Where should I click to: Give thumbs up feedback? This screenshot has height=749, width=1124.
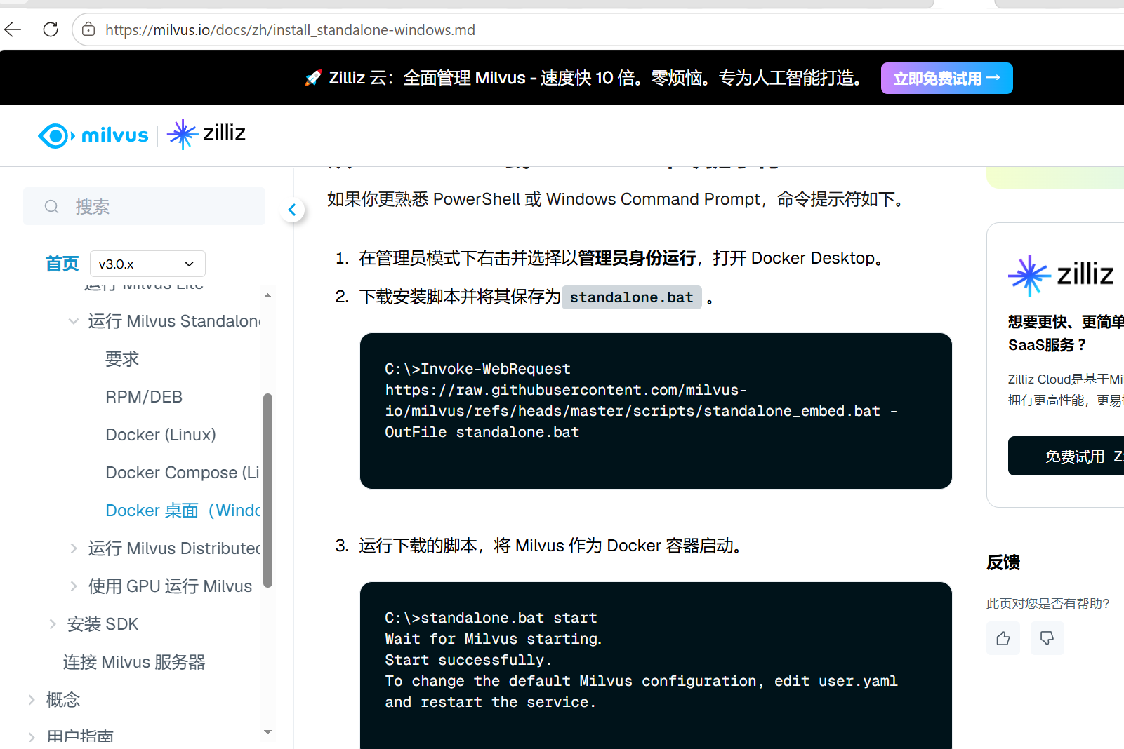click(x=1003, y=638)
